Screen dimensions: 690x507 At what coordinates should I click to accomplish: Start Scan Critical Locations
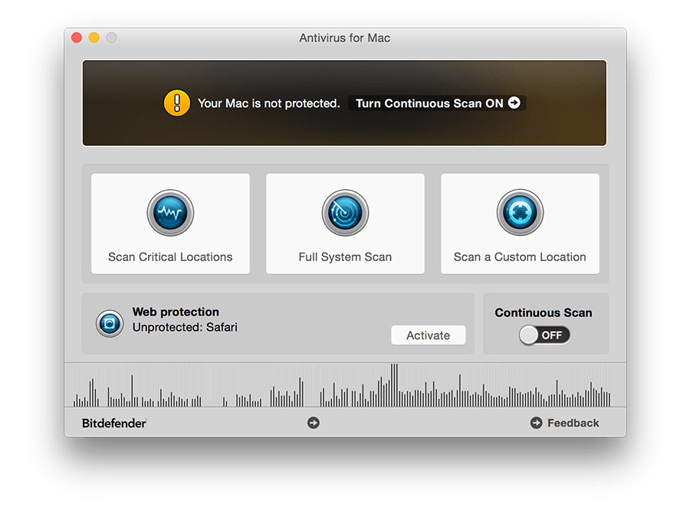tap(170, 224)
